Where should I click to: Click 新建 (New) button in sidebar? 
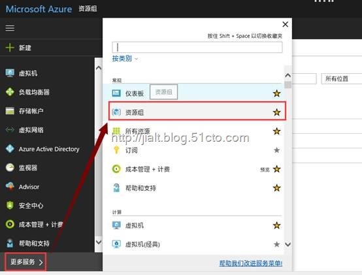point(25,48)
